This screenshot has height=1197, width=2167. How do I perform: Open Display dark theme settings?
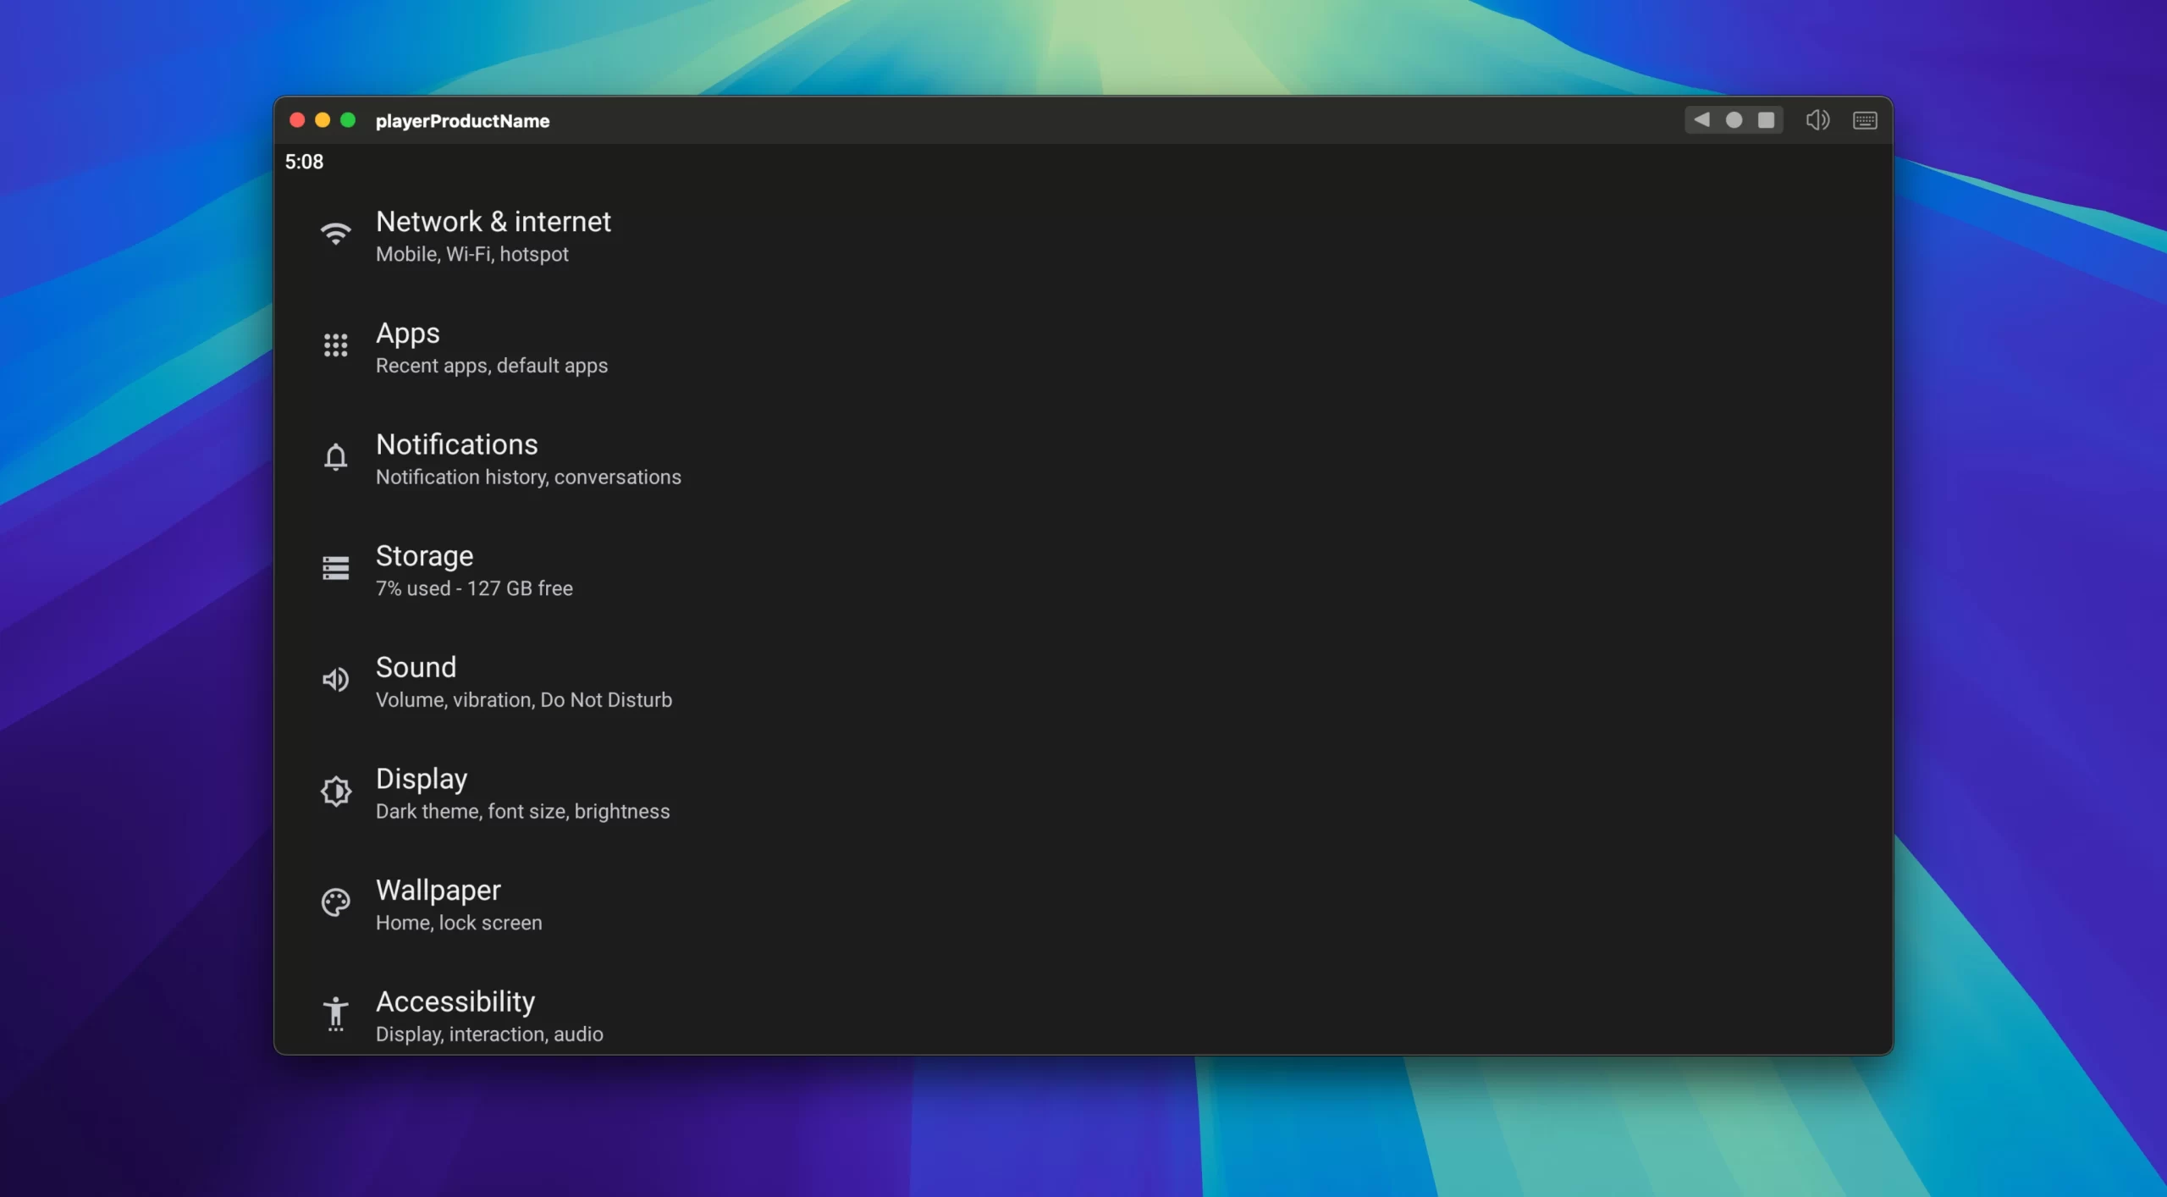(421, 780)
